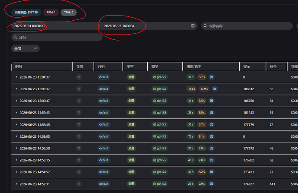Click the gpt-5.5 model tag in 15:04:37 row
Viewport: 298px width, 193px height.
coord(160,77)
